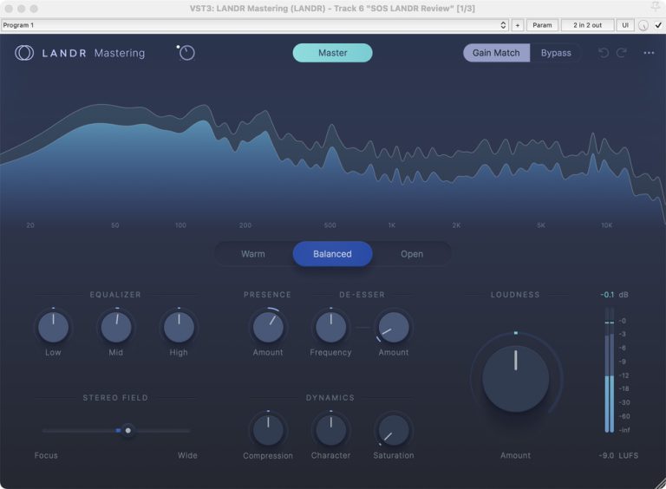Click the Equalizer Low knob

point(53,327)
